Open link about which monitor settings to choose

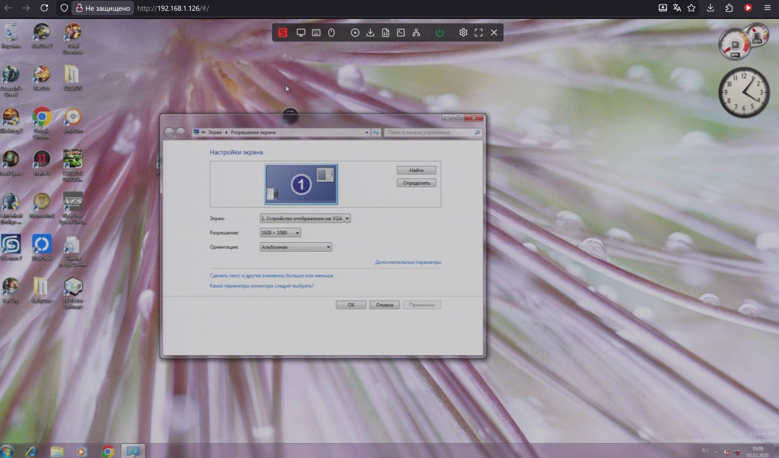tap(262, 285)
